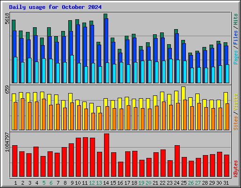This screenshot has width=241, height=188.
Task: Click the blue Files bar for day 10
Action: (78, 44)
